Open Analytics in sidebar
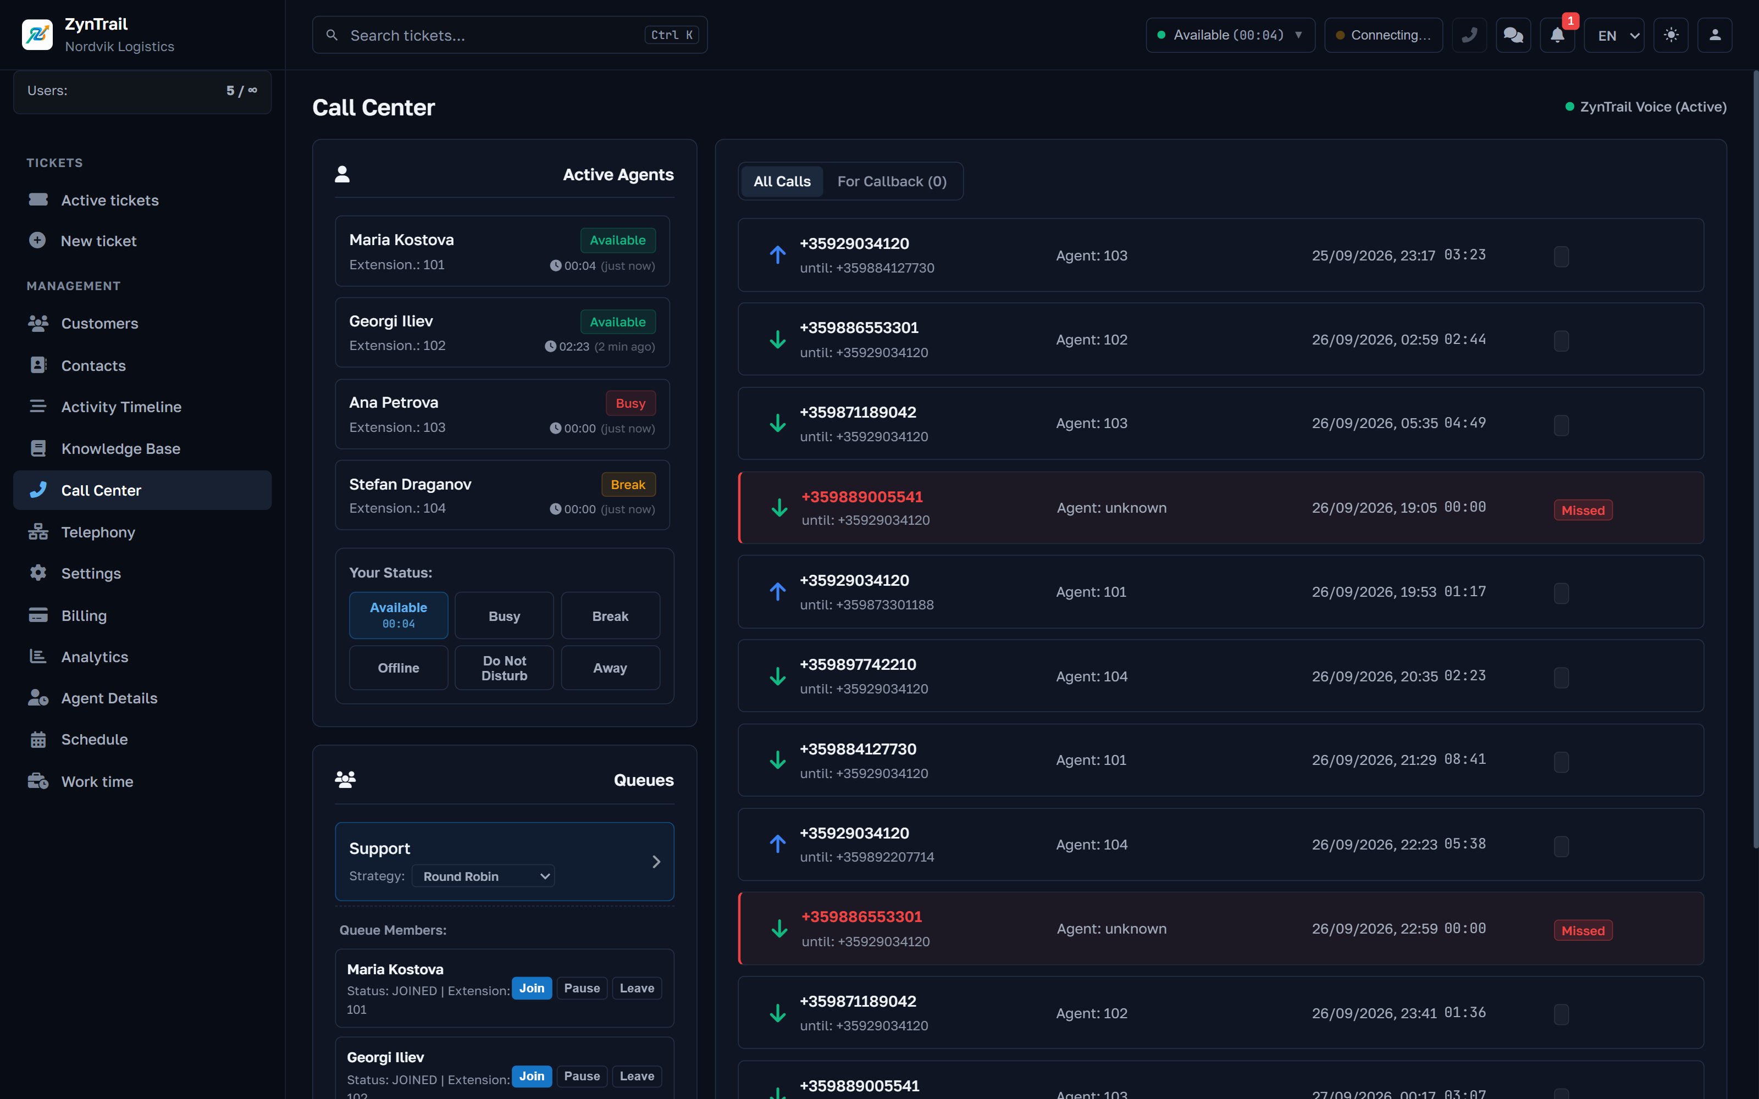This screenshot has height=1099, width=1759. click(142, 656)
